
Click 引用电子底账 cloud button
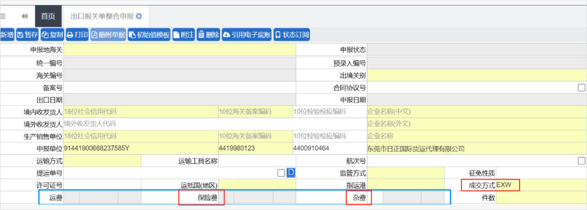(x=247, y=35)
